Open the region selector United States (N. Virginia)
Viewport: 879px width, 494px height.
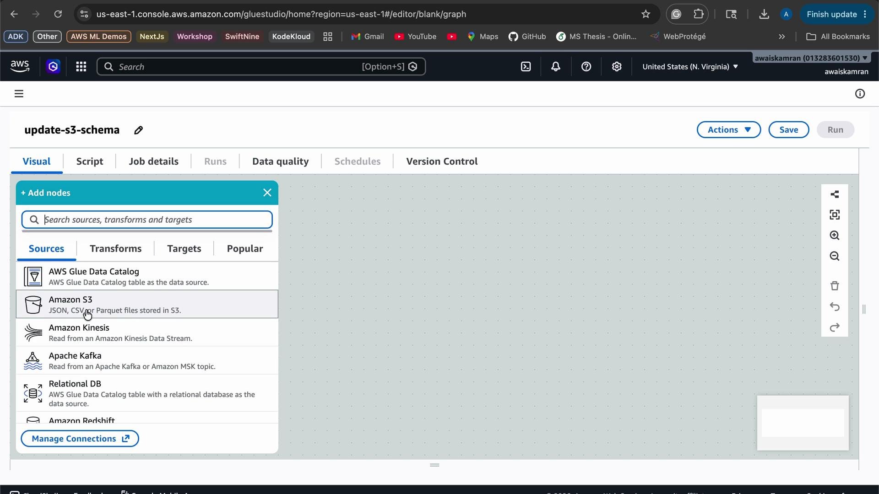[x=690, y=67]
